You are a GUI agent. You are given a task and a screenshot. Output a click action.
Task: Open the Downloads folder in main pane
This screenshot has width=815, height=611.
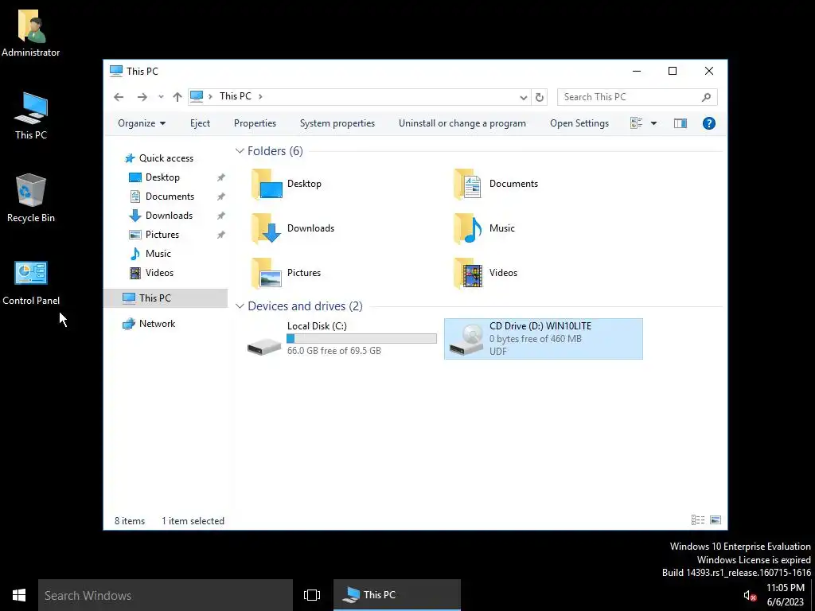click(x=293, y=228)
